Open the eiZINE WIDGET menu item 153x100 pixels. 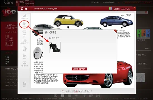click(x=109, y=2)
